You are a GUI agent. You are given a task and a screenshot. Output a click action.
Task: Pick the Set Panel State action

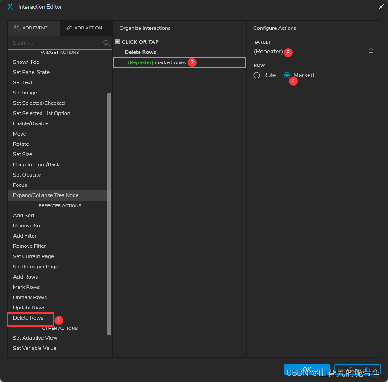31,72
